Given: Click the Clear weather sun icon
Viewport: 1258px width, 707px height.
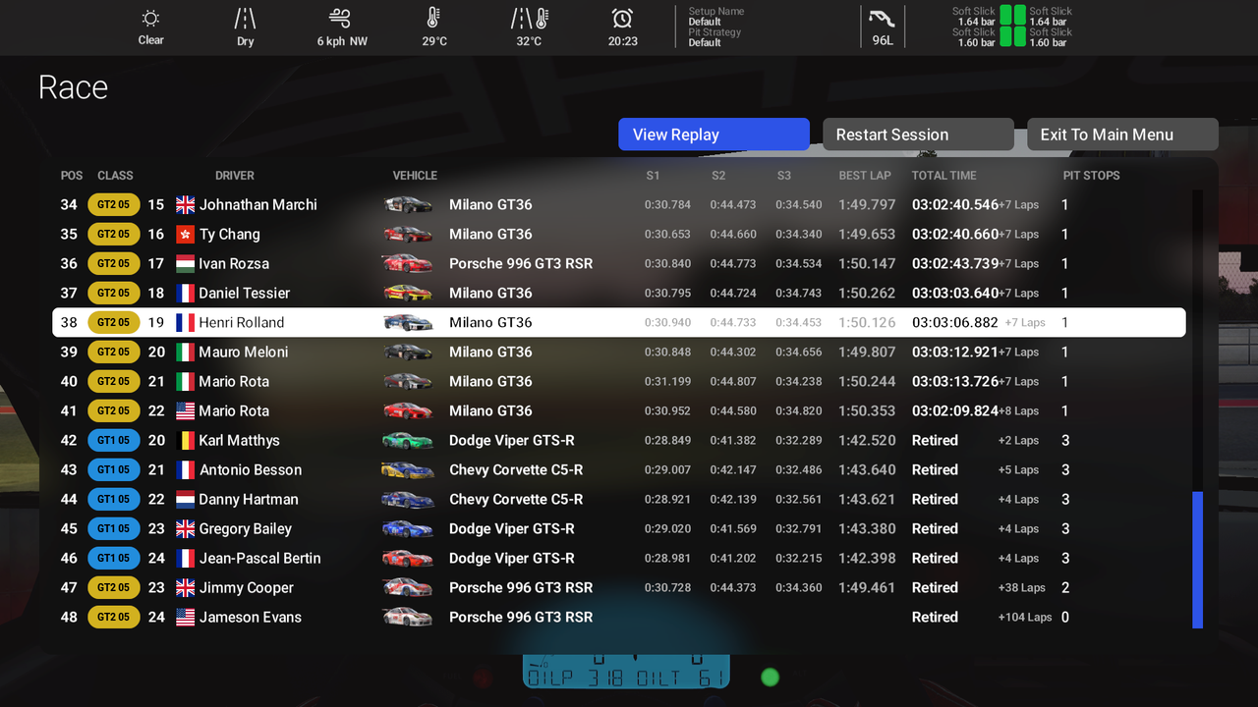Looking at the screenshot, I should (x=150, y=19).
